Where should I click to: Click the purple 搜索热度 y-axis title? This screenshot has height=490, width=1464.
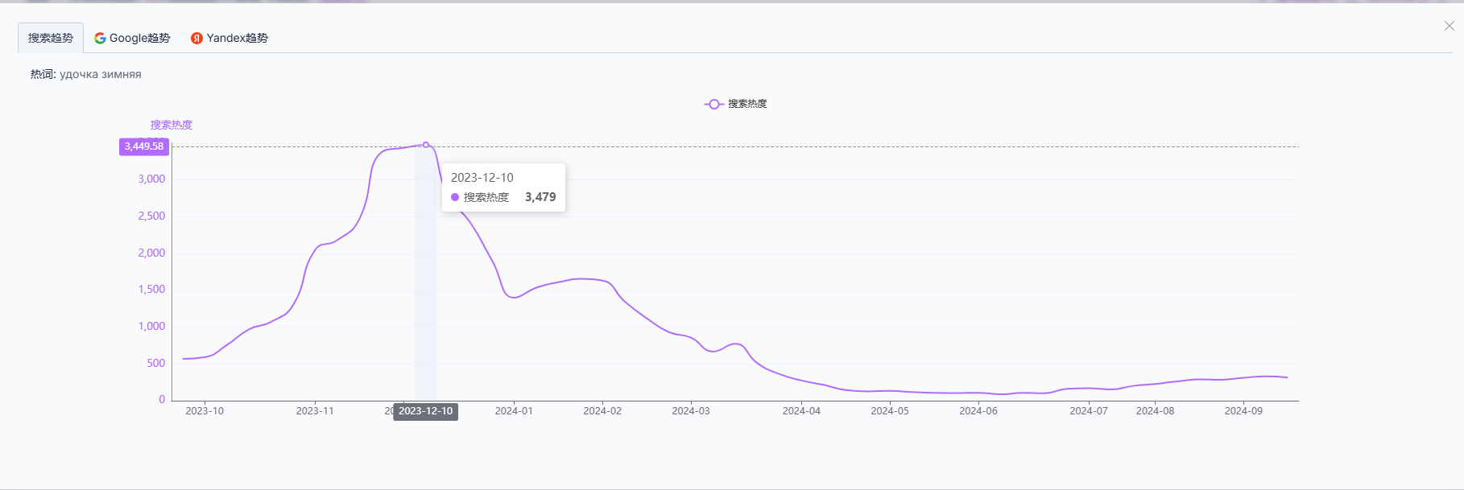tap(171, 125)
